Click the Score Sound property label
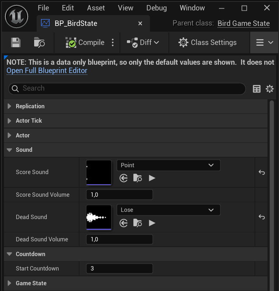The image size is (279, 291). [32, 172]
